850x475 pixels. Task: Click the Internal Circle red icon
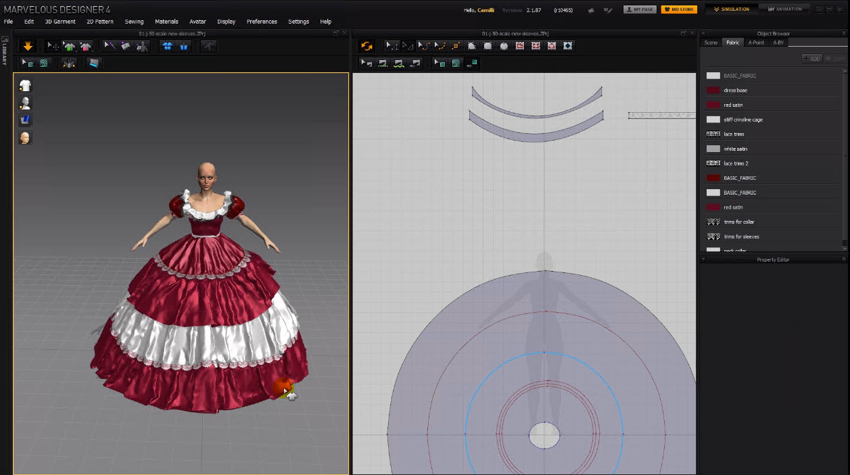click(552, 46)
